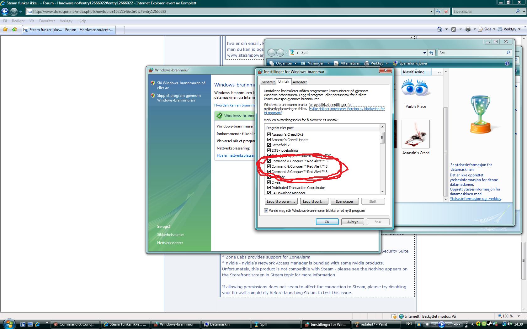The height and width of the screenshot is (329, 527).
Task: Click the 'Legg til program...' button
Action: (x=281, y=201)
